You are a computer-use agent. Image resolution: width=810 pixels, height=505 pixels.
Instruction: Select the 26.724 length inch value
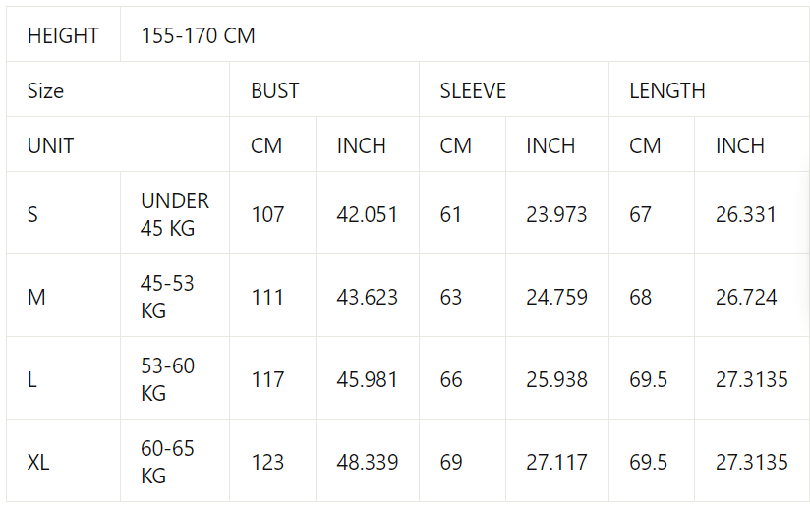point(746,297)
